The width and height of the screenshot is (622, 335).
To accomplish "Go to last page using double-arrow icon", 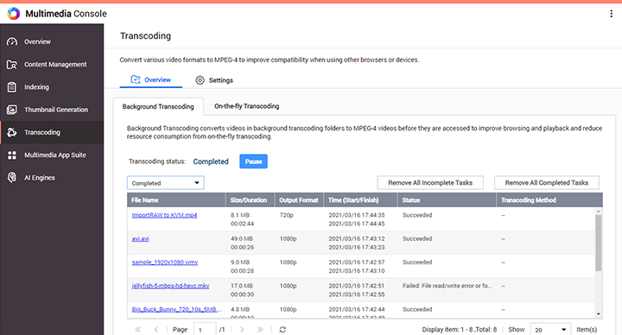I will (260, 330).
